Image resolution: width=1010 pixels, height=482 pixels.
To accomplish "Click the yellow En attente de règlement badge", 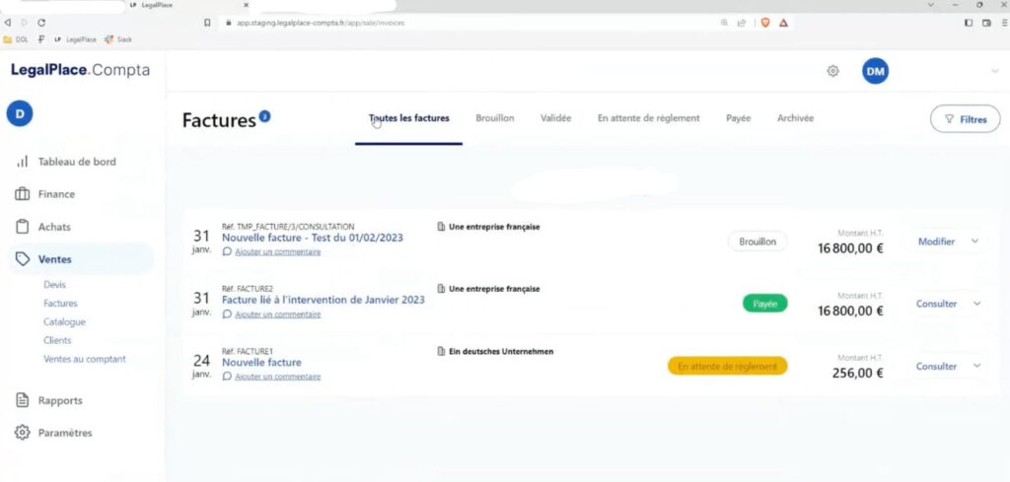I will (727, 366).
